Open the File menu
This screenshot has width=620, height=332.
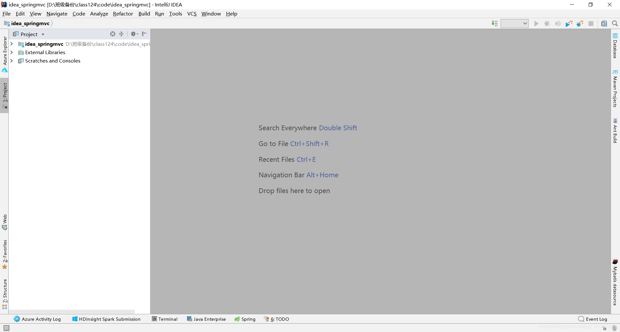click(6, 14)
